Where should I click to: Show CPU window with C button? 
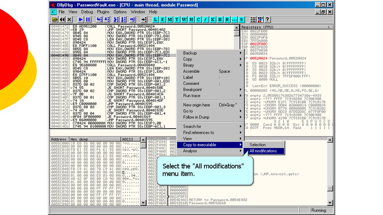tap(198, 20)
